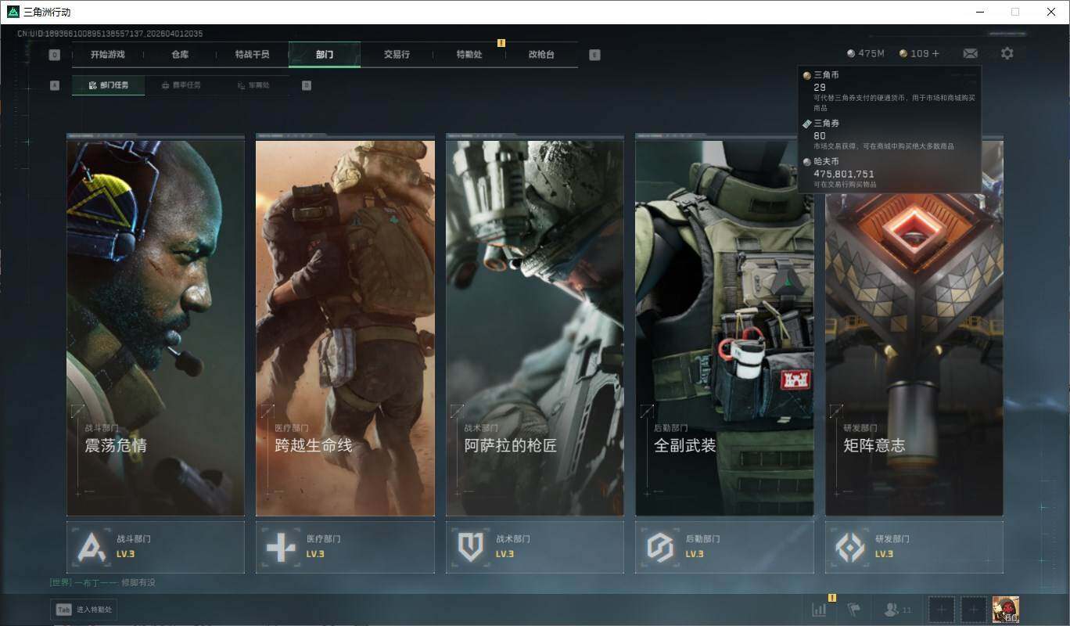Click the 哈夫币 tooltip heading
This screenshot has height=626, width=1070.
[827, 162]
